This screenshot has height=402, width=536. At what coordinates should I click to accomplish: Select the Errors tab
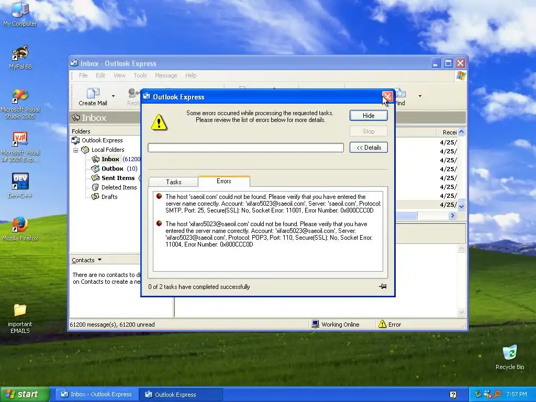224,181
